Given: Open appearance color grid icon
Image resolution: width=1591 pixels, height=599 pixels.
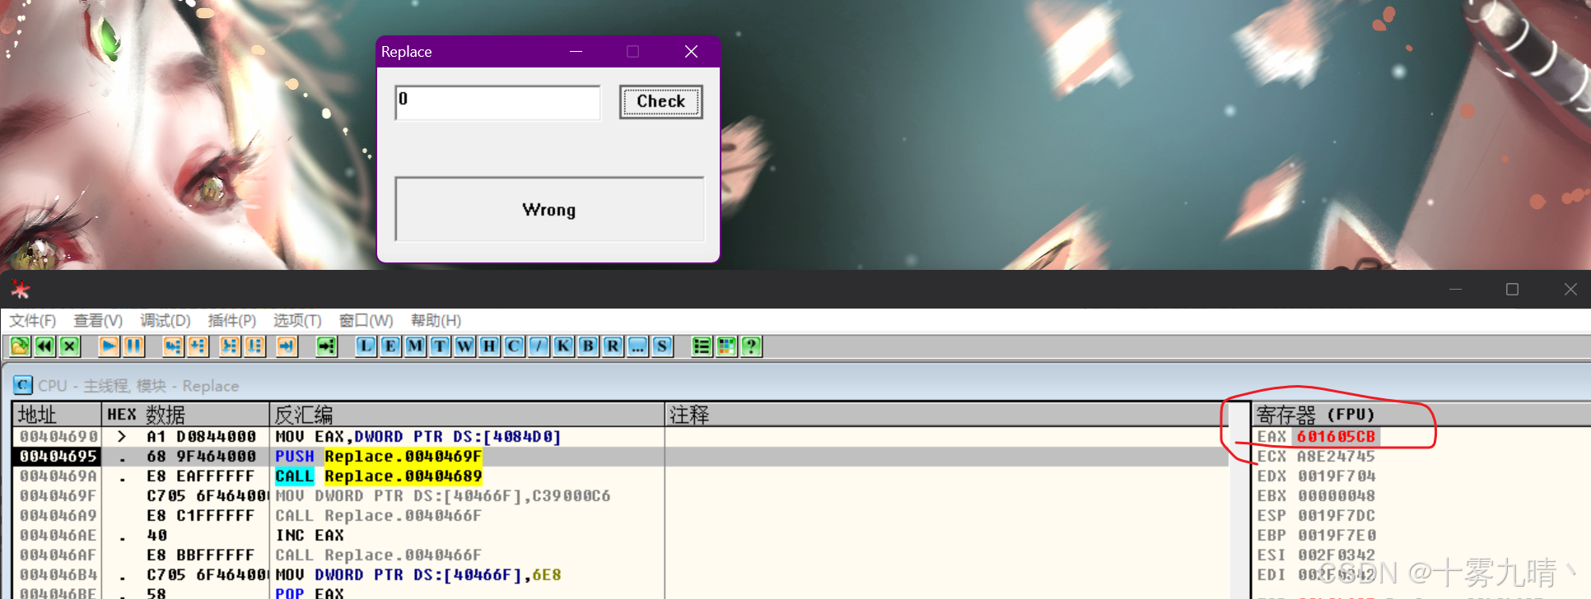Looking at the screenshot, I should (x=726, y=346).
